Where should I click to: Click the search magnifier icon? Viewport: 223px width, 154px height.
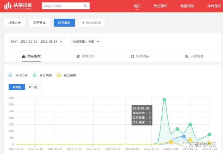(85, 6)
